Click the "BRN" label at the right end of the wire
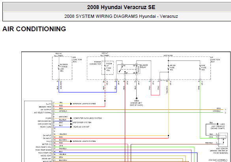This screenshot has width=231, height=162. 219,108
